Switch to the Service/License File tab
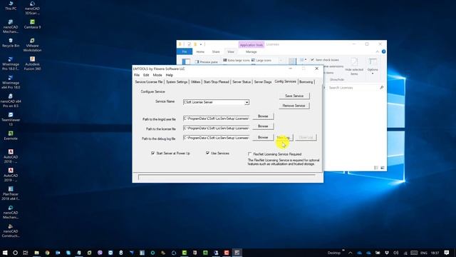Image resolution: width=456 pixels, height=257 pixels. click(149, 82)
